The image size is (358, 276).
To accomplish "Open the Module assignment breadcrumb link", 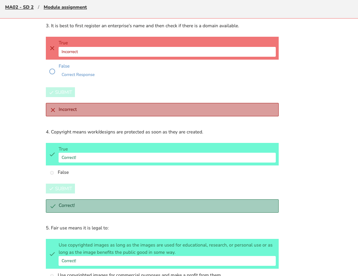I will 65,7.
